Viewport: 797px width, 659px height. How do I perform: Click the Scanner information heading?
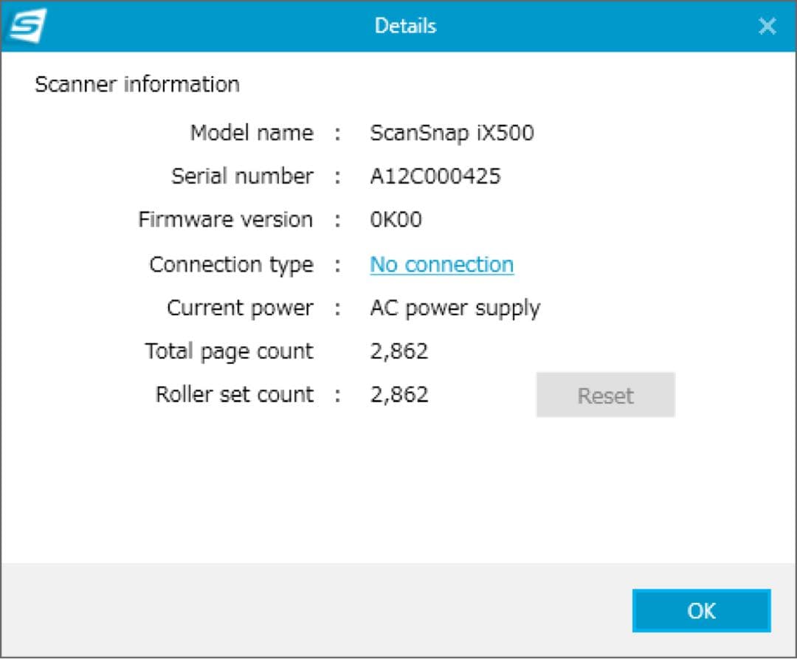pyautogui.click(x=137, y=84)
